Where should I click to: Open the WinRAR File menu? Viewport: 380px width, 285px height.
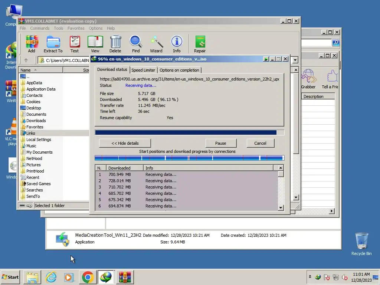23,28
